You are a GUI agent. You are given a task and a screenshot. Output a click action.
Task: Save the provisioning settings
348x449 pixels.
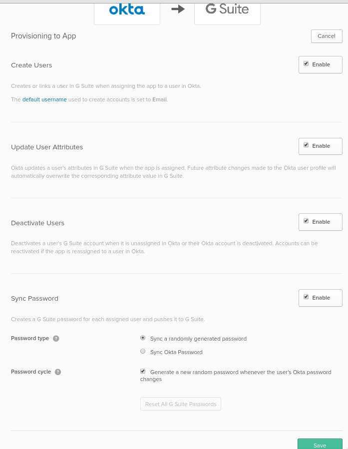[320, 445]
